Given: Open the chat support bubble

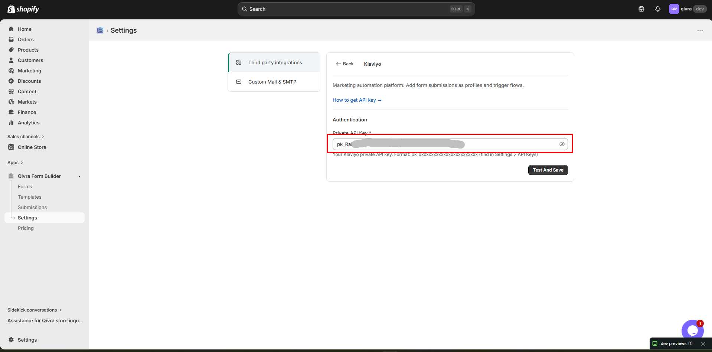Looking at the screenshot, I should point(692,330).
